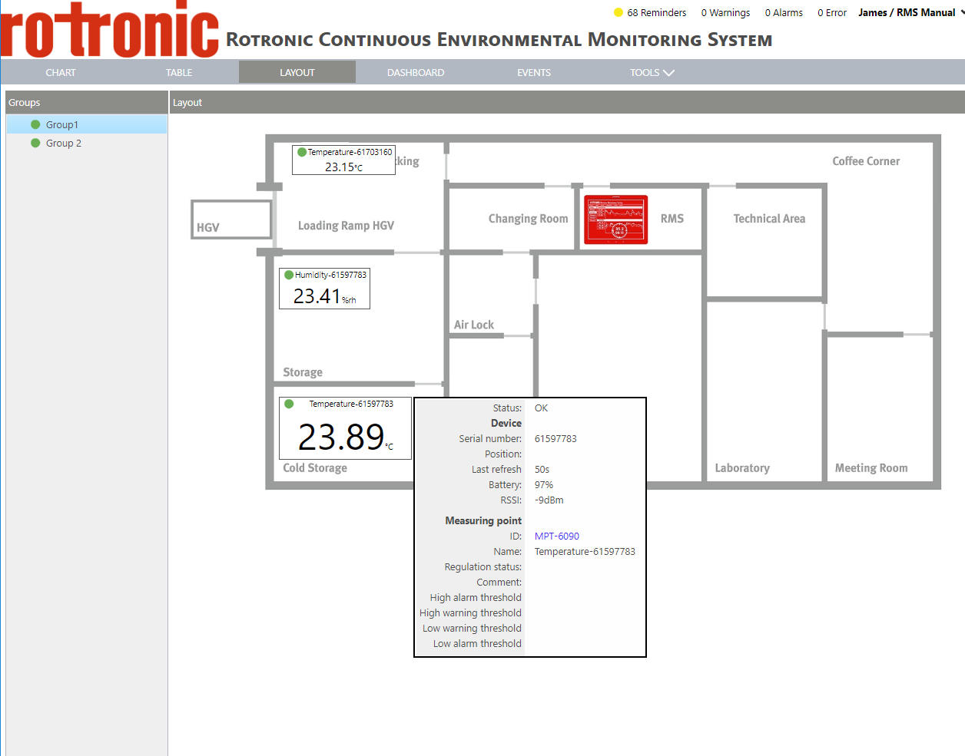
Task: Expand the Tools dropdown chevron
Action: point(668,73)
